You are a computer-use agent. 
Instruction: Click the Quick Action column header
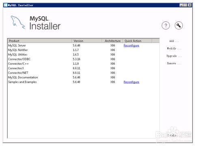(x=138, y=41)
